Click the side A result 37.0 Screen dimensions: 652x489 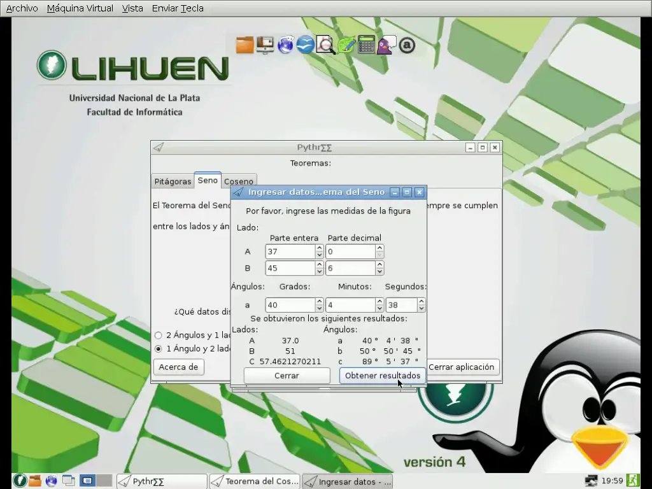(x=290, y=341)
